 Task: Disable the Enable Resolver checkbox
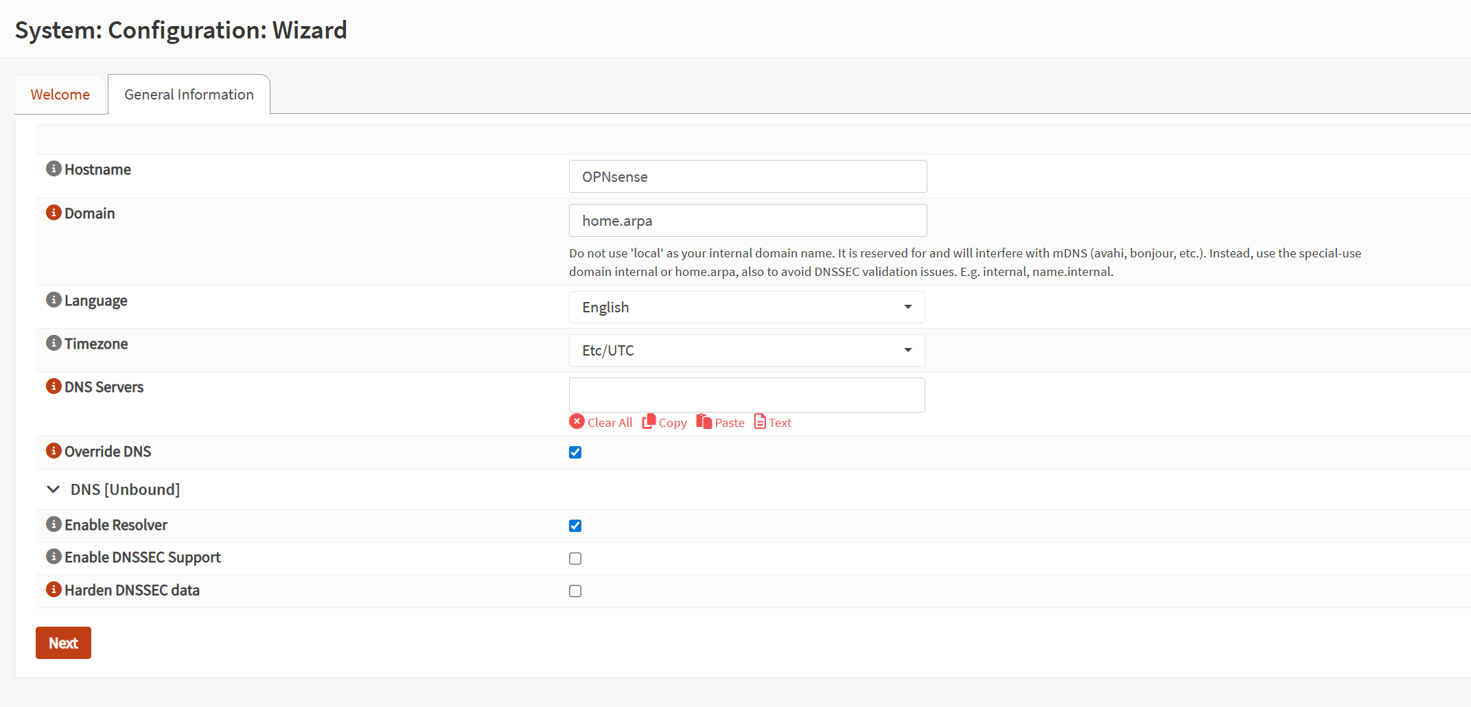575,526
